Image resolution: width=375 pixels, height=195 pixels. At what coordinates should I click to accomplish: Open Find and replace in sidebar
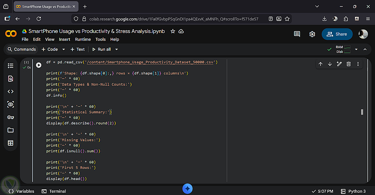tap(10, 79)
